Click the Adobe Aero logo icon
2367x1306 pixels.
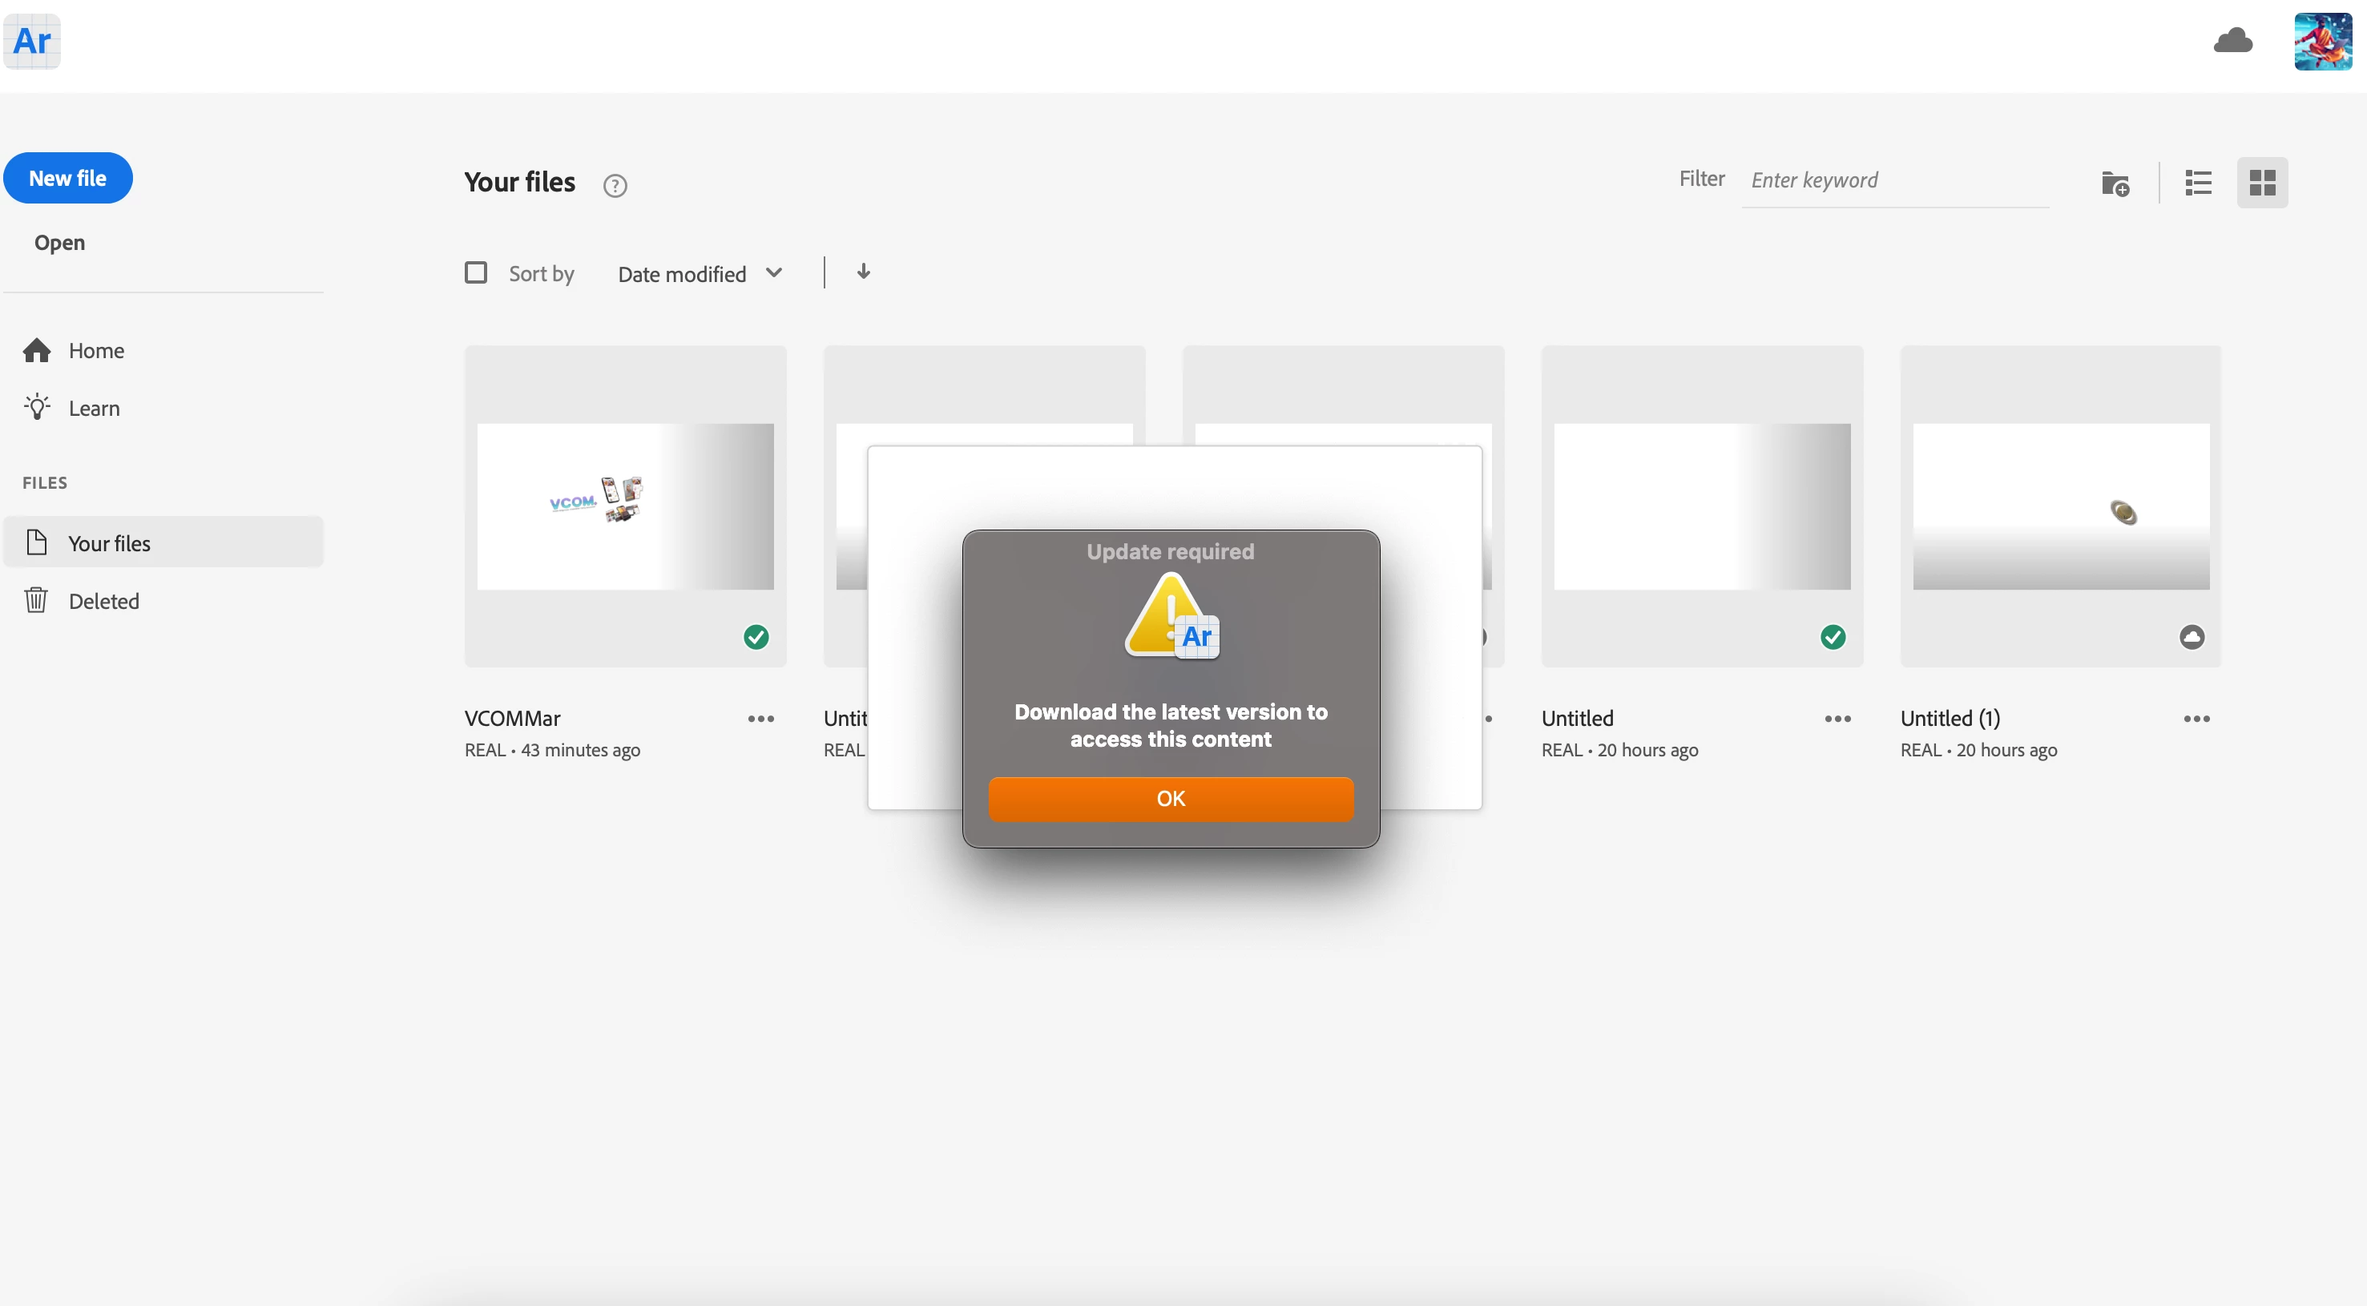tap(32, 42)
